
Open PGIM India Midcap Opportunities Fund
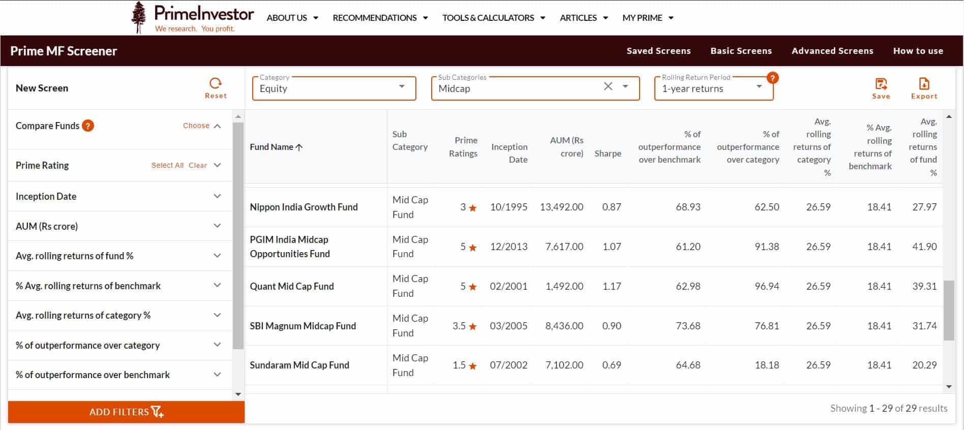(290, 247)
